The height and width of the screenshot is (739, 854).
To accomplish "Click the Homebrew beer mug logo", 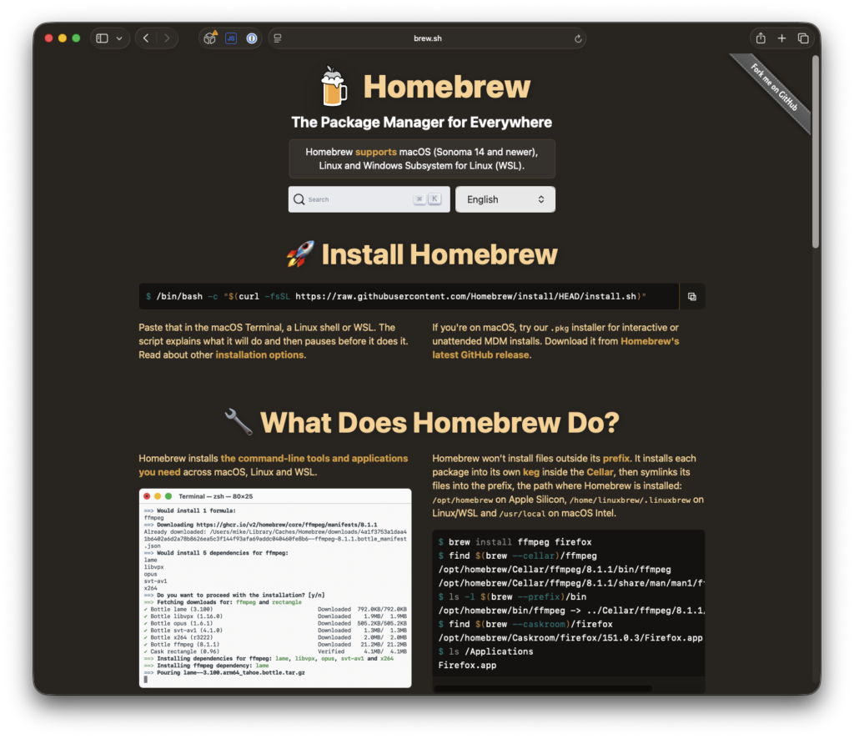I will click(x=334, y=86).
